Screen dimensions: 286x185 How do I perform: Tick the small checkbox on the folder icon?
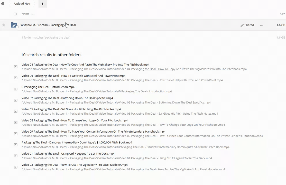click(17, 27)
